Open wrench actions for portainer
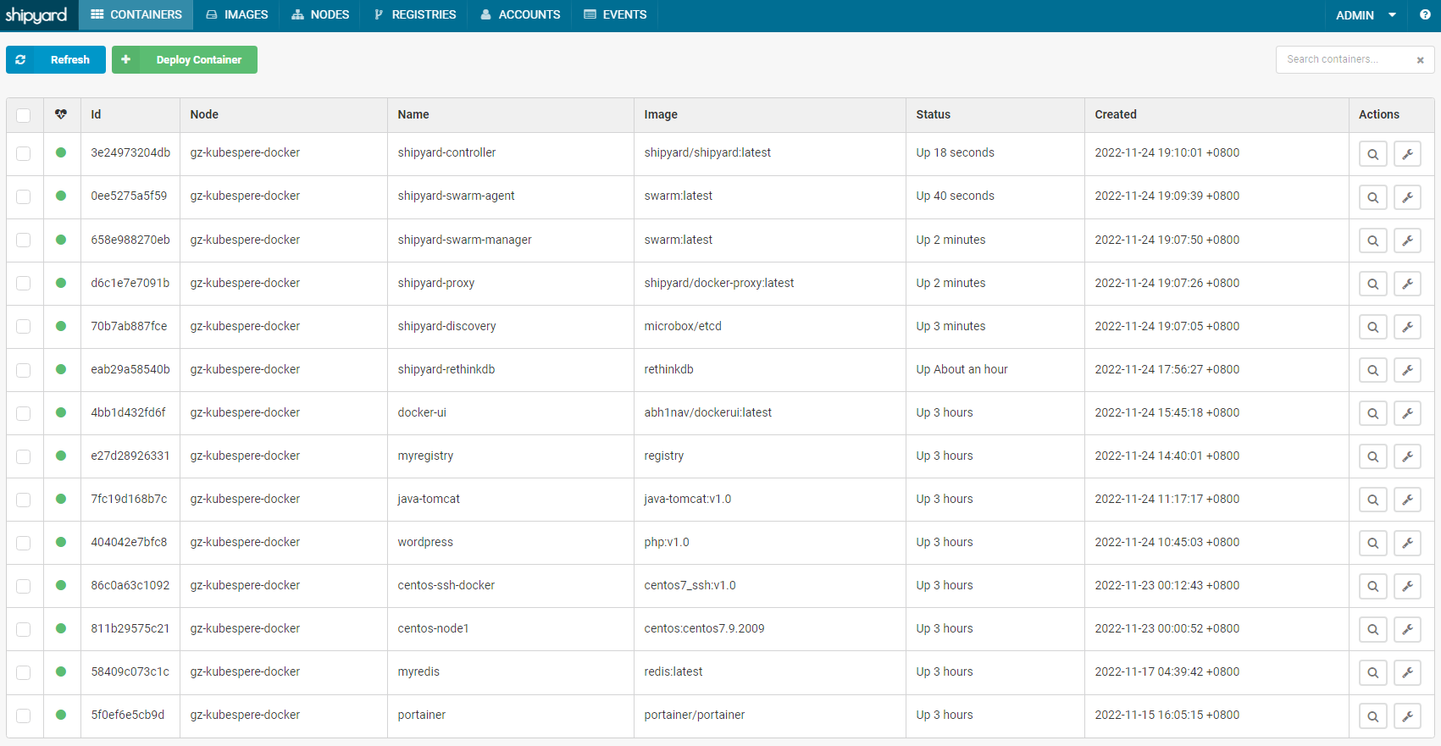 coord(1407,716)
